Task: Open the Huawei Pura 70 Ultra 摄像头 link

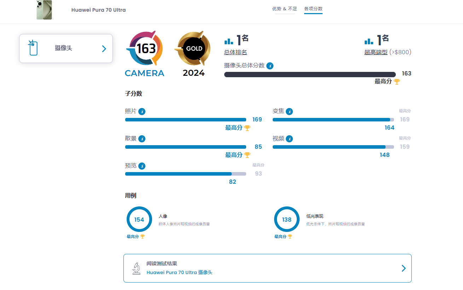Action: (179, 272)
